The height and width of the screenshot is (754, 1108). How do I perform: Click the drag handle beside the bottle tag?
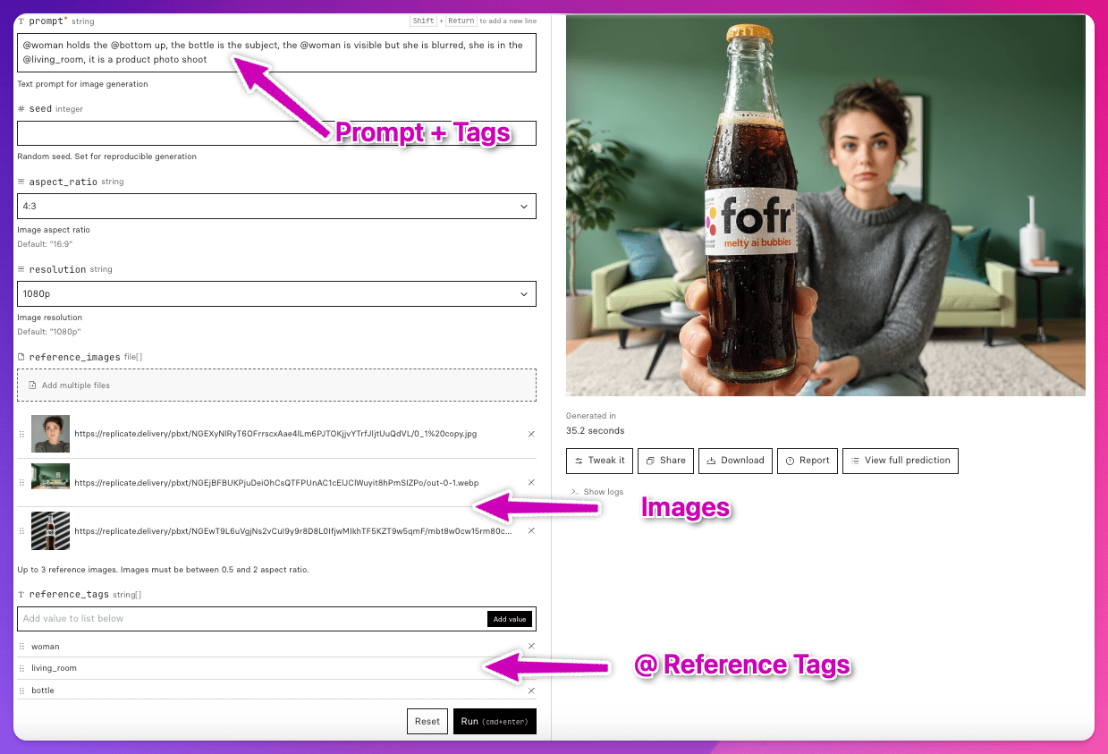tap(22, 690)
